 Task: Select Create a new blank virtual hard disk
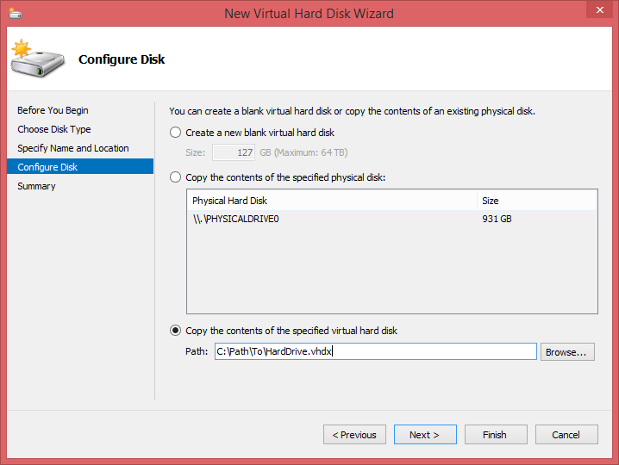pyautogui.click(x=175, y=133)
